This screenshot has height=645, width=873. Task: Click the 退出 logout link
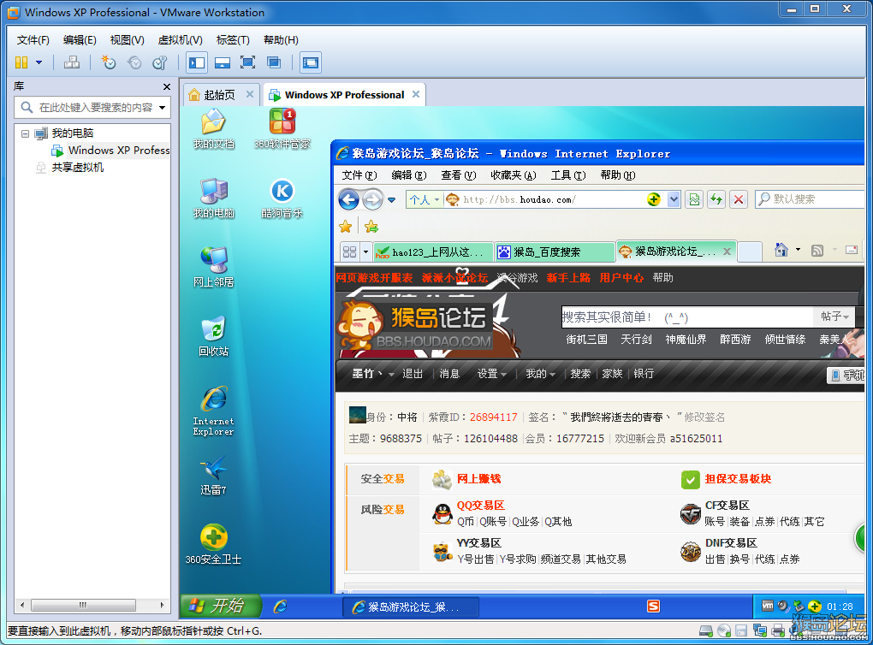pyautogui.click(x=413, y=374)
